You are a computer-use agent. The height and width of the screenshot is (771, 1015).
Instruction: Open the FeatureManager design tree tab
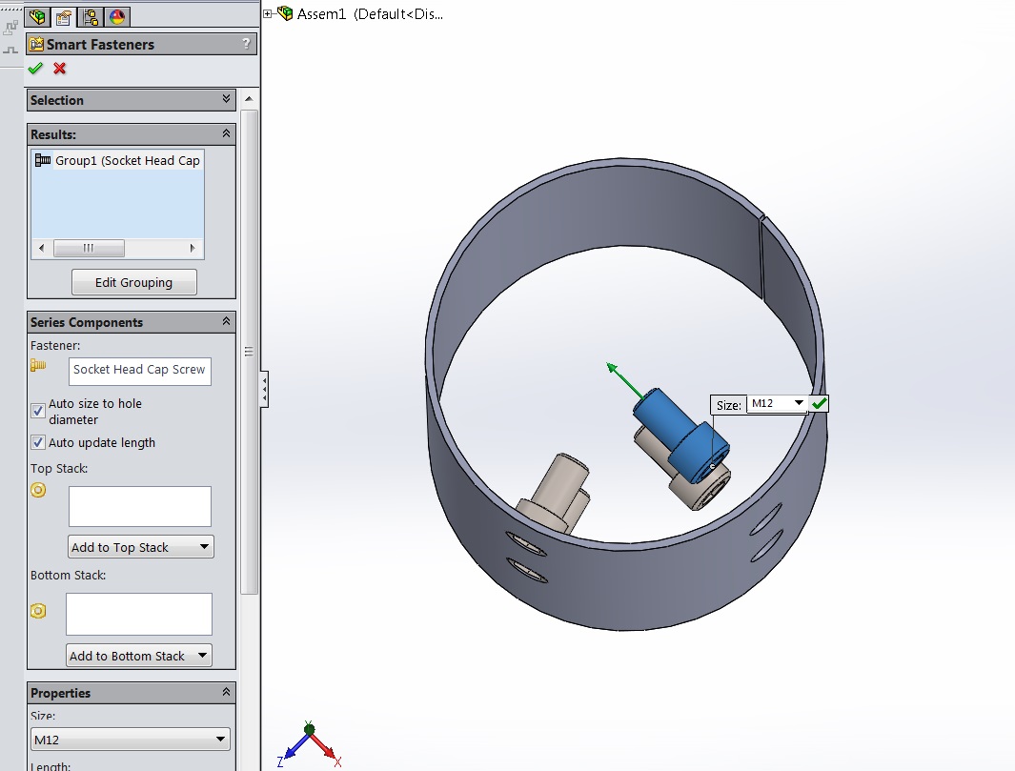[38, 16]
